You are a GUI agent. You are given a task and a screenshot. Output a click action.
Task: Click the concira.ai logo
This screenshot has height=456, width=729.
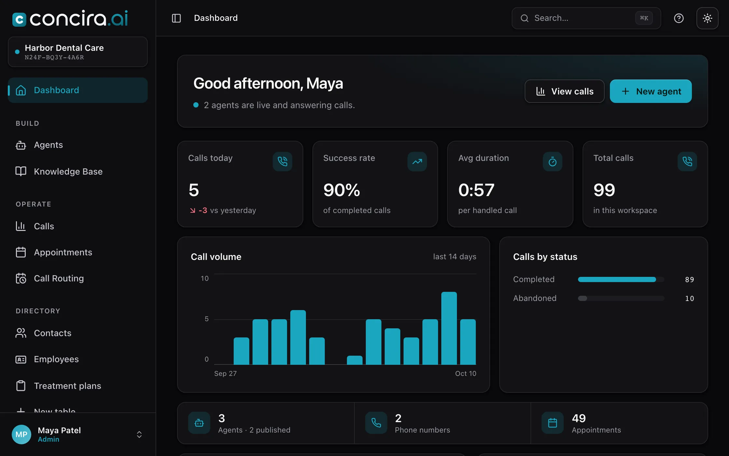pyautogui.click(x=70, y=18)
